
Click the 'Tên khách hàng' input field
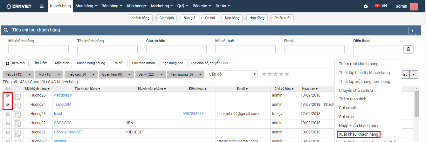pyautogui.click(x=107, y=49)
